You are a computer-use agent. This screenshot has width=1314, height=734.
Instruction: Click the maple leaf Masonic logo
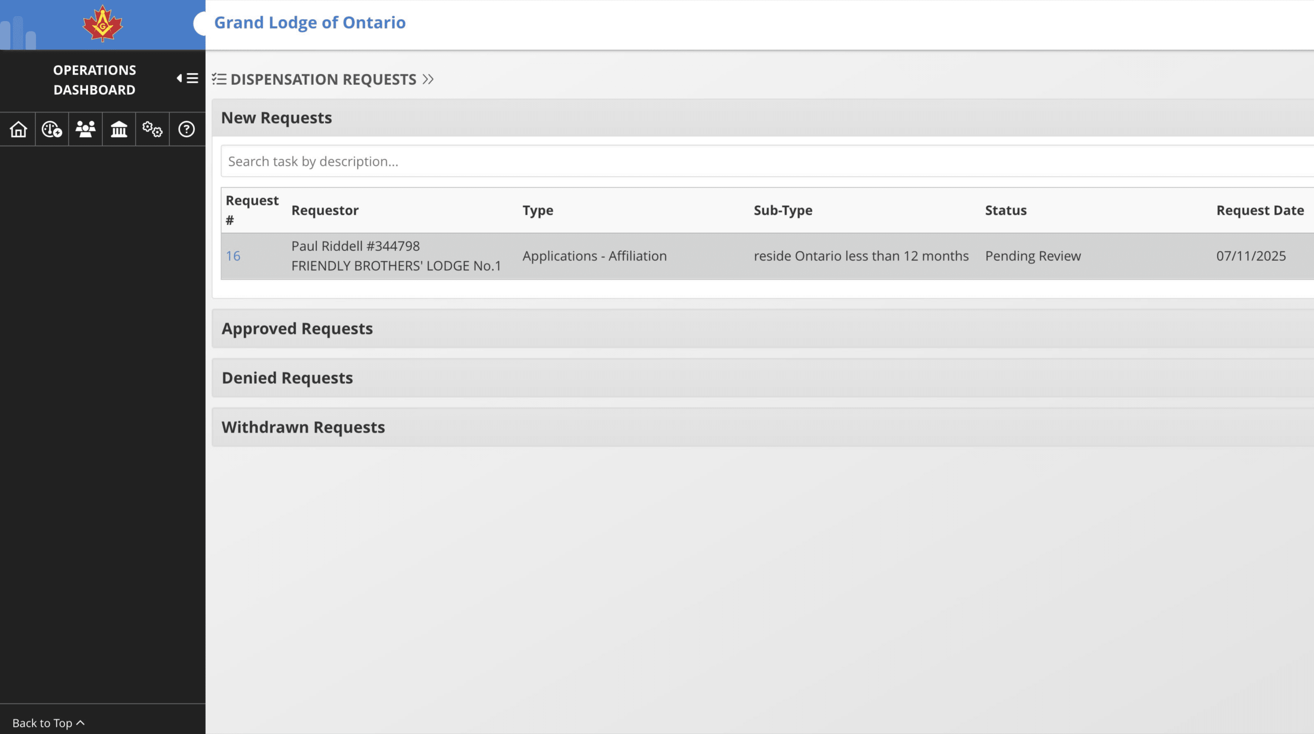click(x=102, y=23)
